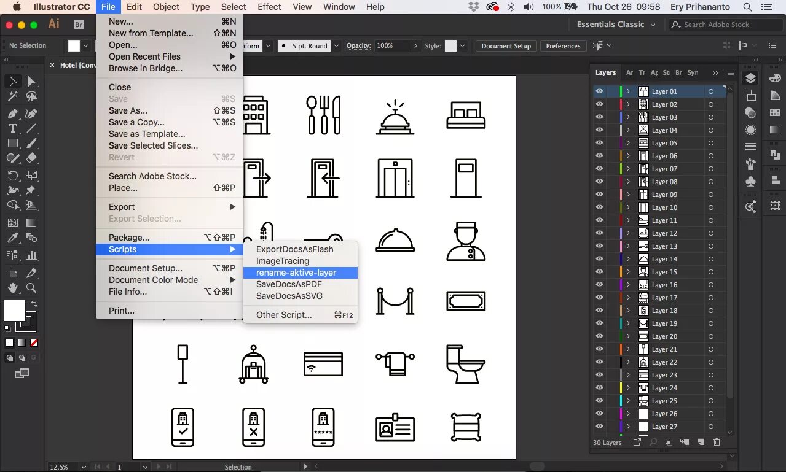The height and width of the screenshot is (472, 786).
Task: Click the Opacity label link
Action: pos(359,46)
